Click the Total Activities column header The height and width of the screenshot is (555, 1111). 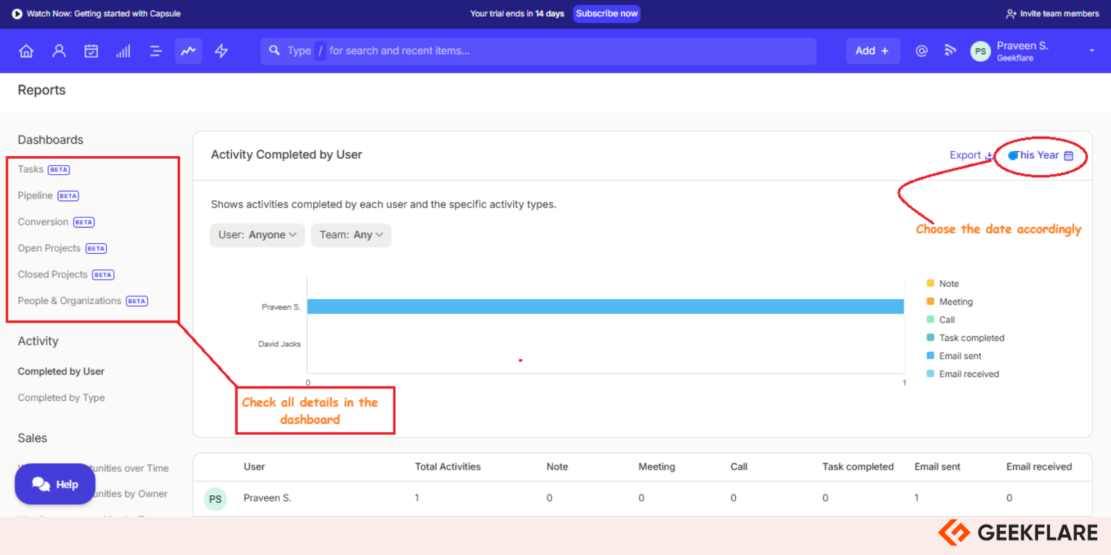(x=448, y=467)
